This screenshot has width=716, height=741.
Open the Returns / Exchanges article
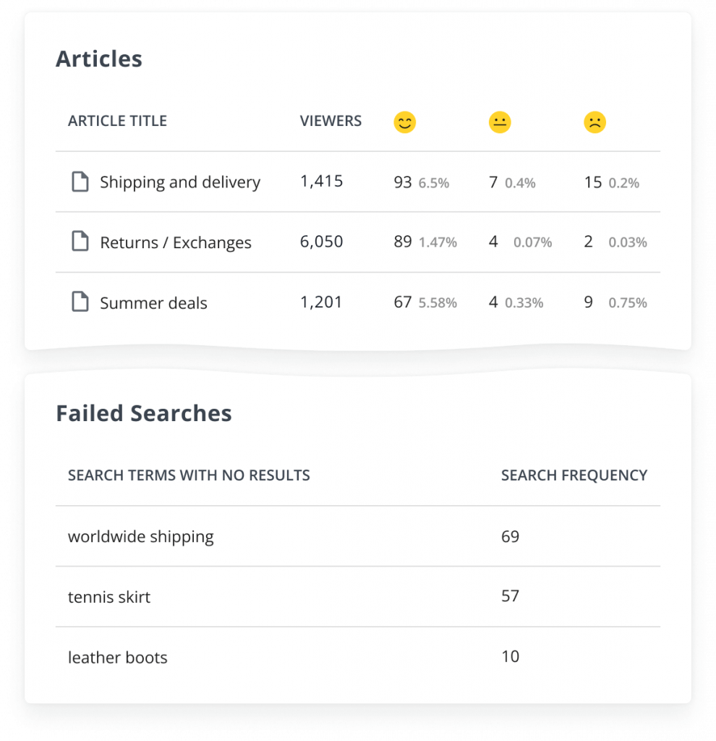point(176,242)
